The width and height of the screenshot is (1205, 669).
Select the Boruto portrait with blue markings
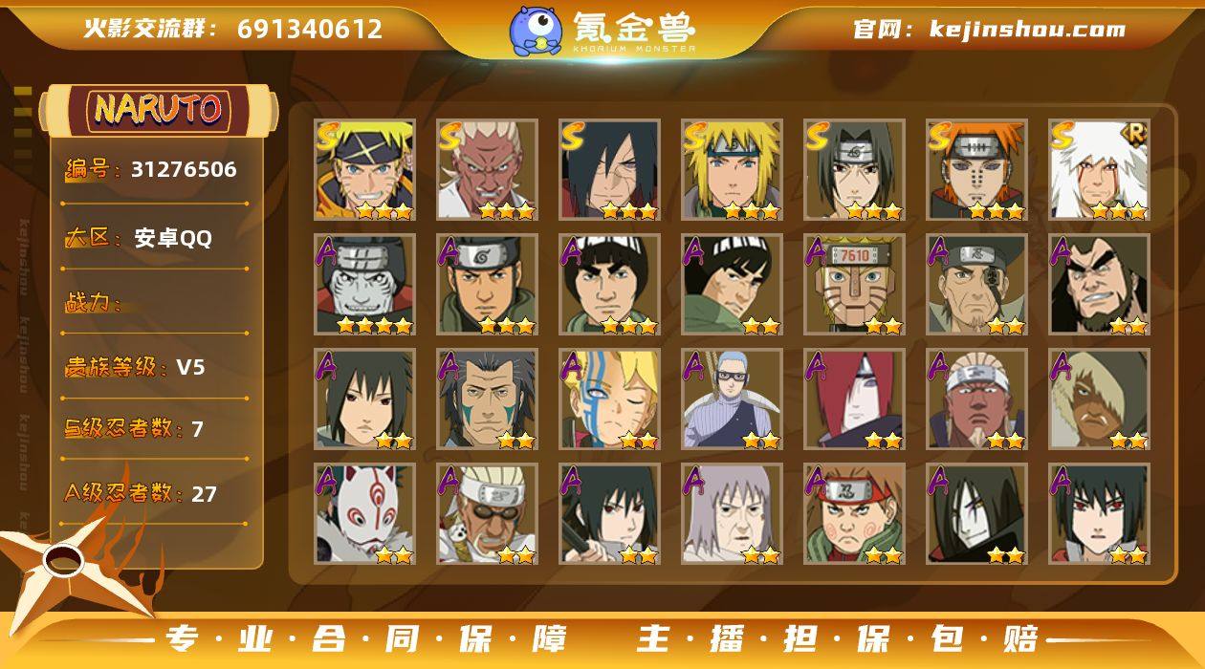click(609, 399)
